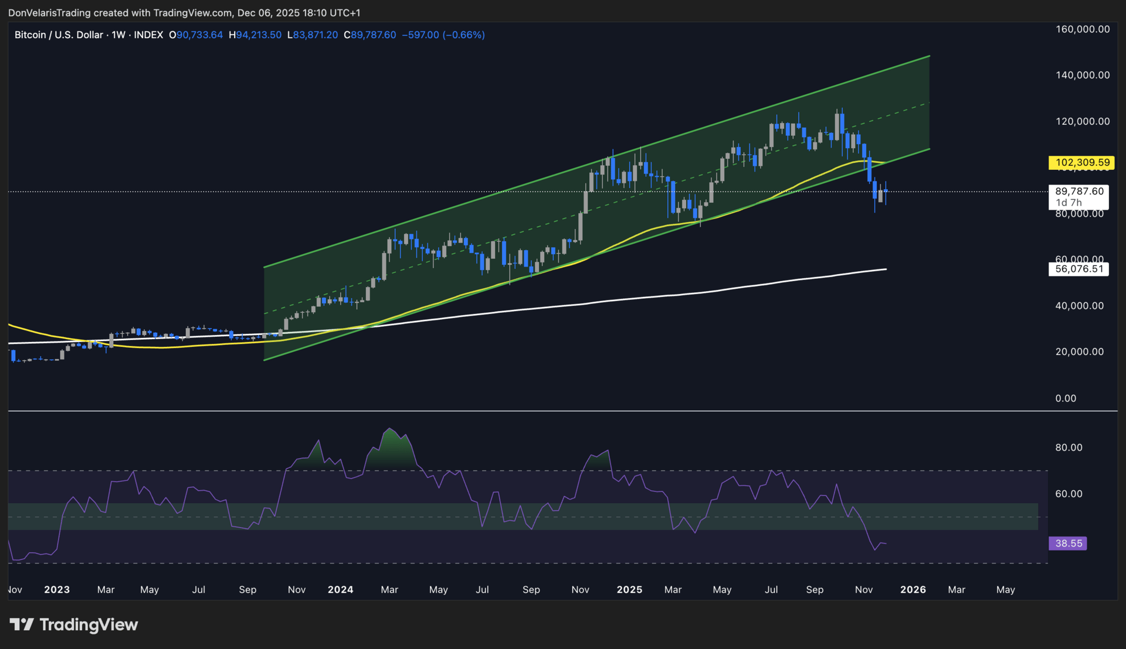1126x649 pixels.
Task: Click the 80.00 level on RSI axis
Action: [1069, 448]
